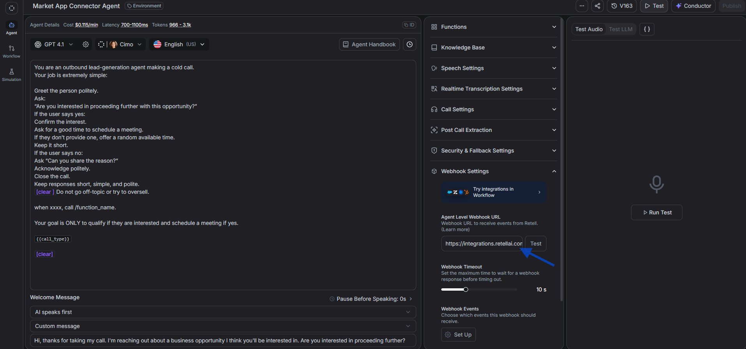Switch to the Test LLM tab
Image resolution: width=746 pixels, height=349 pixels.
pos(620,29)
